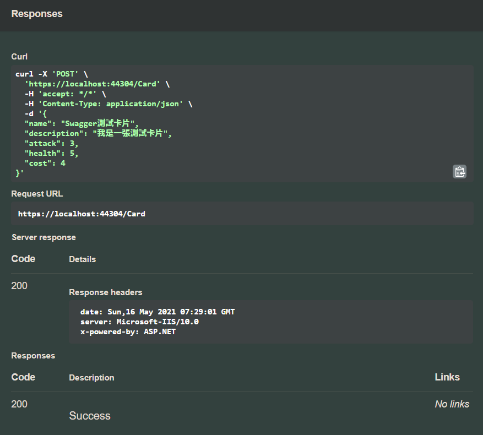Click the 'Responses' label above the Description table

33,356
